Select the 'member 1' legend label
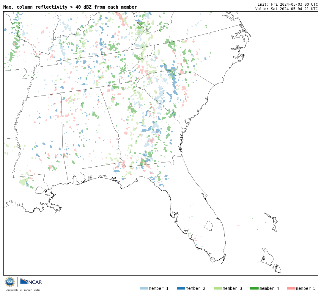 click(x=159, y=288)
